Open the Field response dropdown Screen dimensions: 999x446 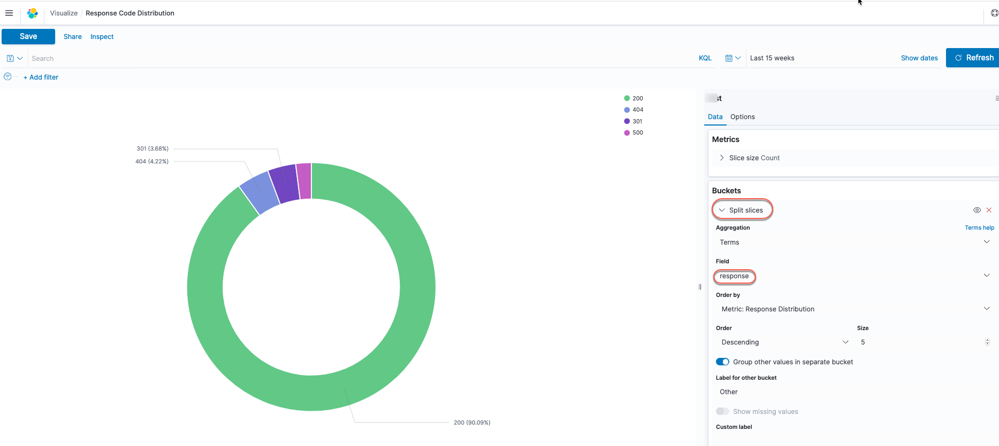coord(855,276)
